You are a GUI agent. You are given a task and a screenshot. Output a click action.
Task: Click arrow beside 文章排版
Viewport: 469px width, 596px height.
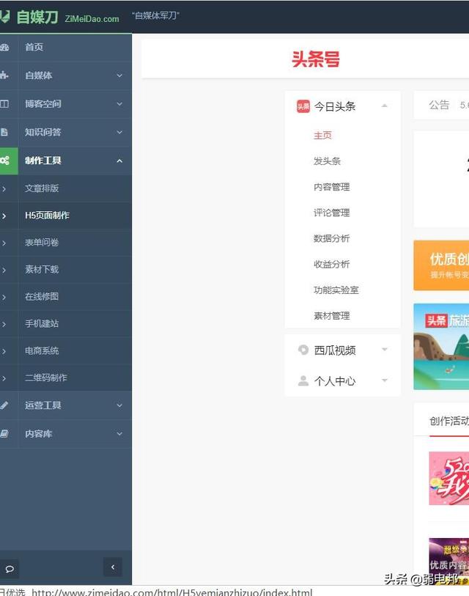point(4,188)
